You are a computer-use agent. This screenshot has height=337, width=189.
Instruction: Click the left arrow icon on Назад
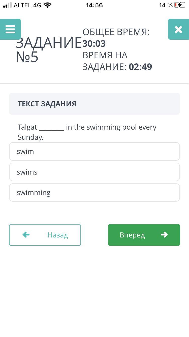tap(26, 235)
